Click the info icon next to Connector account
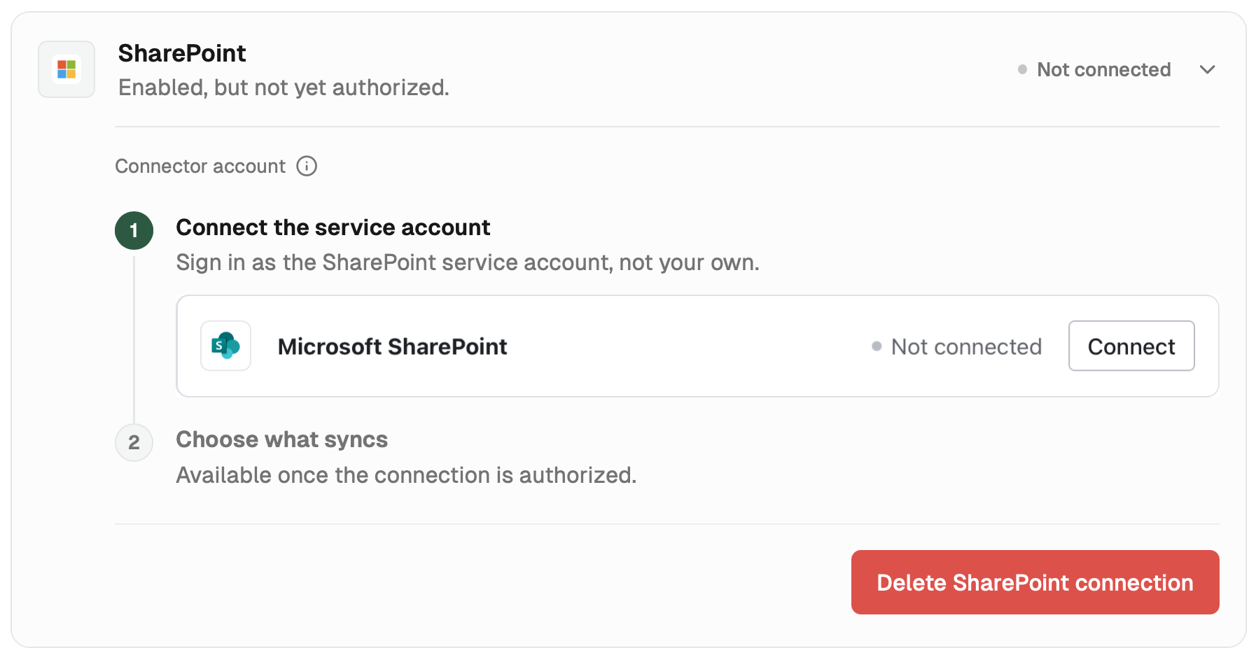This screenshot has width=1256, height=655. [307, 166]
